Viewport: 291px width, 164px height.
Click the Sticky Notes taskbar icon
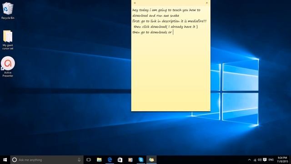click(x=151, y=160)
